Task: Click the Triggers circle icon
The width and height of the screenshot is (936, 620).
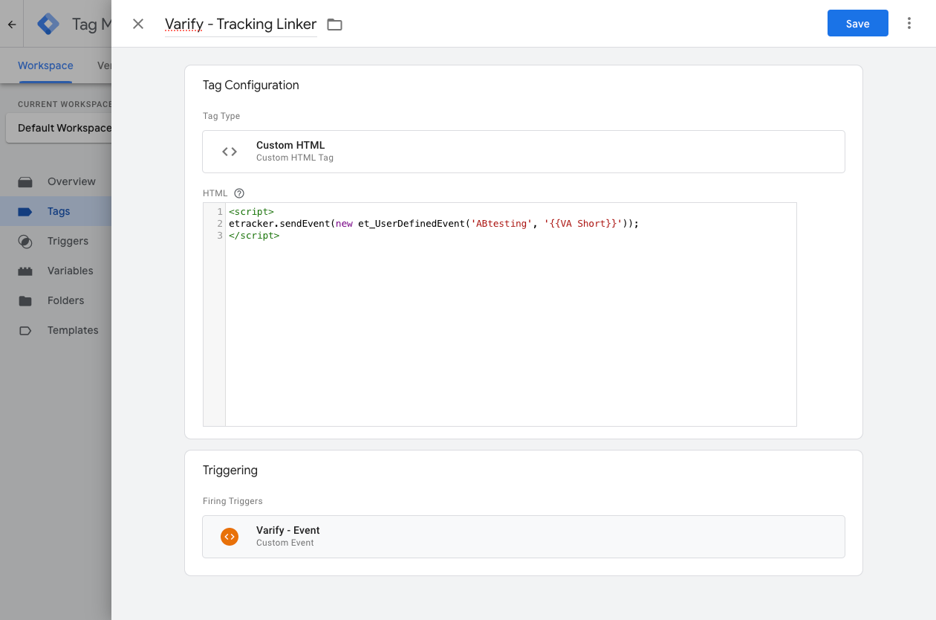Action: pyautogui.click(x=25, y=241)
